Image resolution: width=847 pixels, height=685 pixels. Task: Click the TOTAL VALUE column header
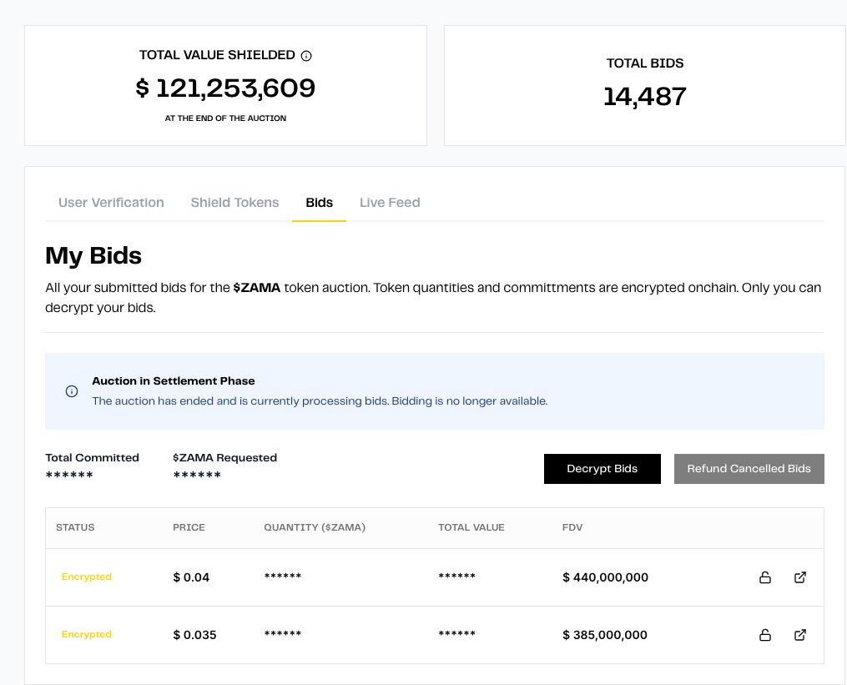(471, 527)
